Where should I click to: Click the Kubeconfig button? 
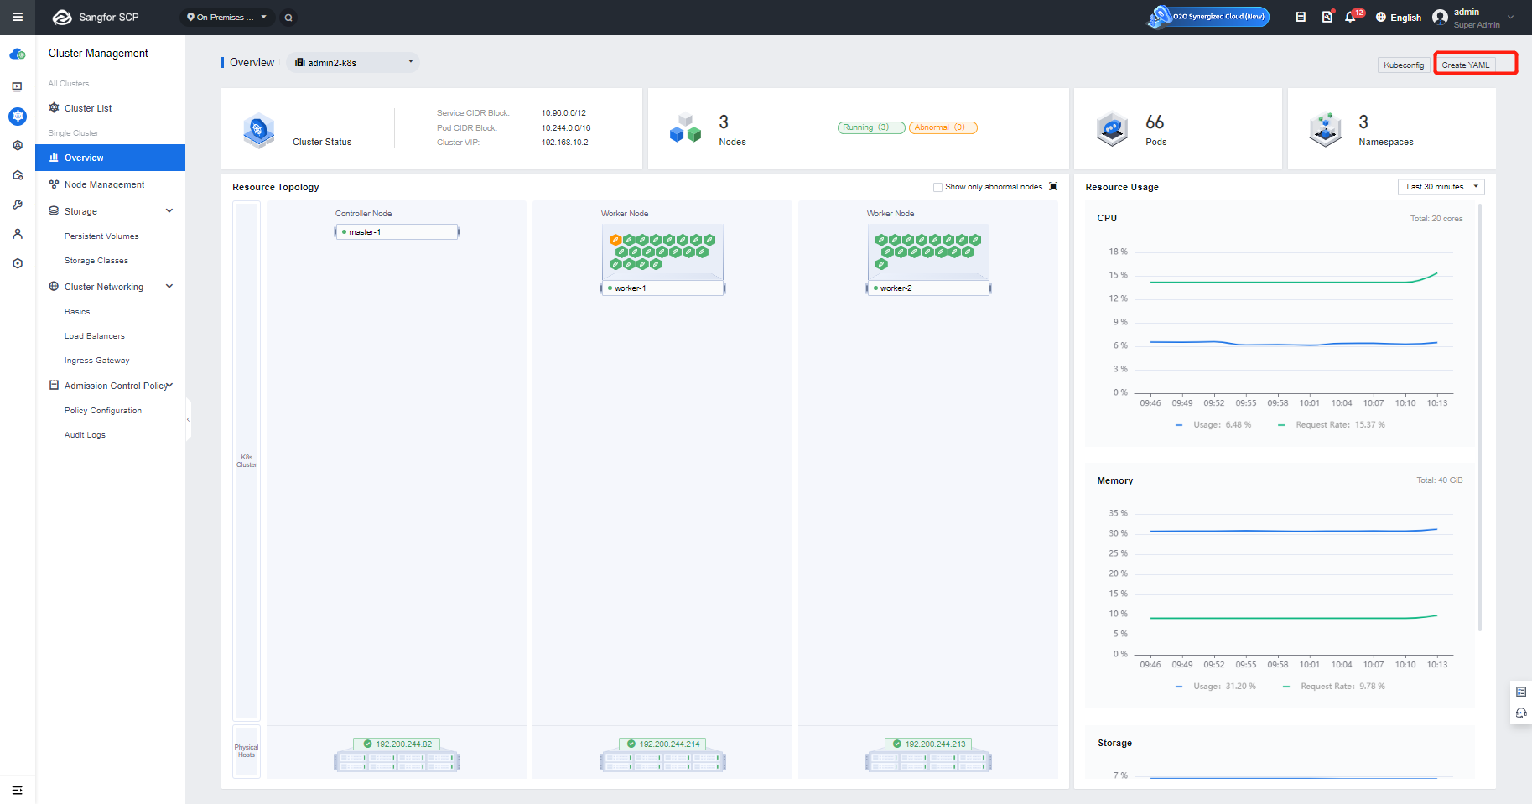[1404, 65]
